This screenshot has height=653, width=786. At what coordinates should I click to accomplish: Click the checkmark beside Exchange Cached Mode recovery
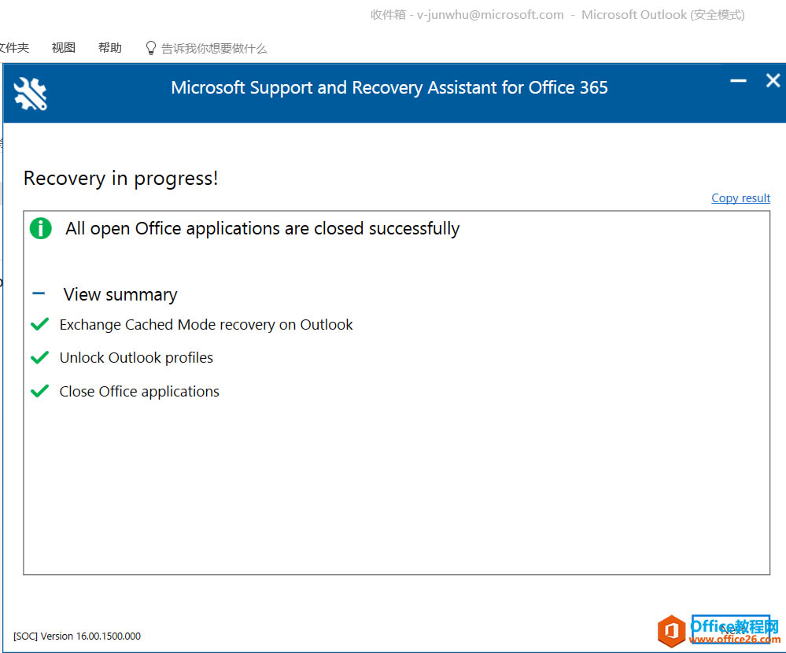click(39, 324)
